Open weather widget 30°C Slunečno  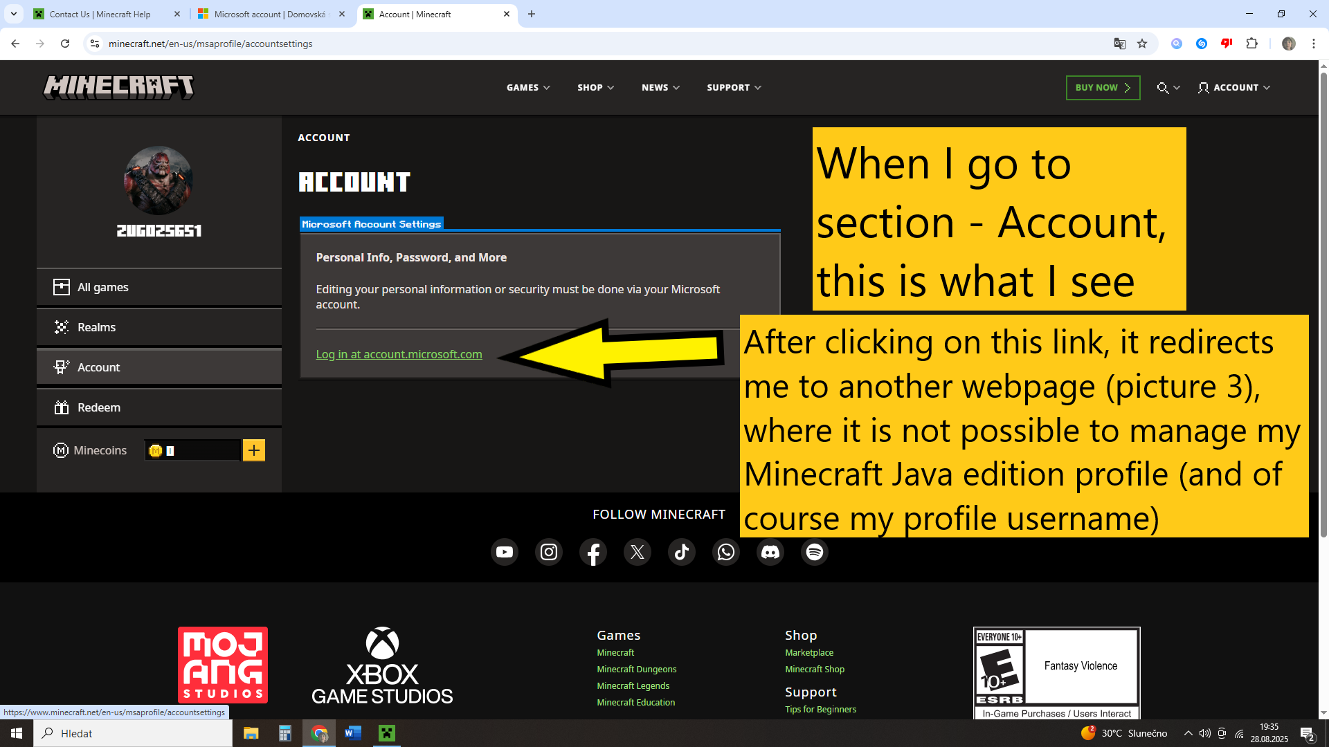[x=1124, y=733]
